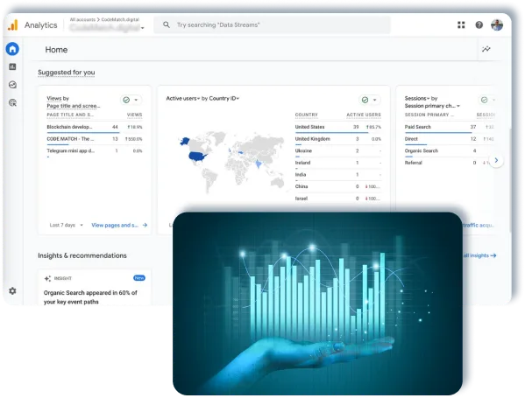Open Admin settings gear icon

click(x=12, y=291)
